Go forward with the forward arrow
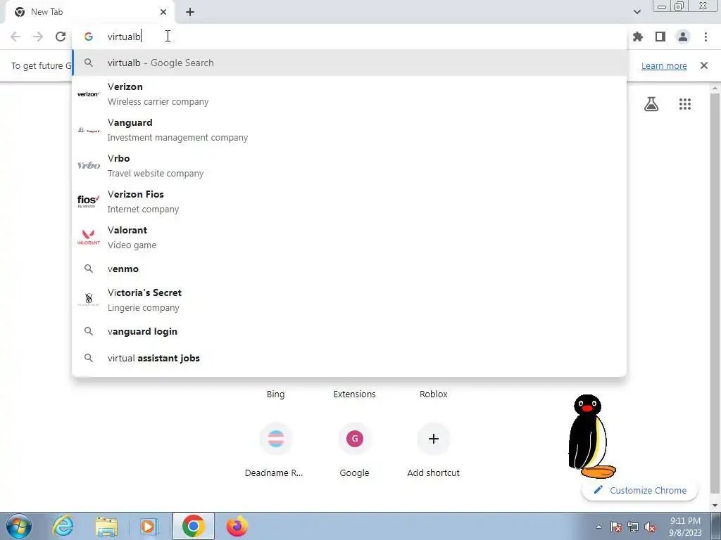The width and height of the screenshot is (721, 540). (38, 37)
